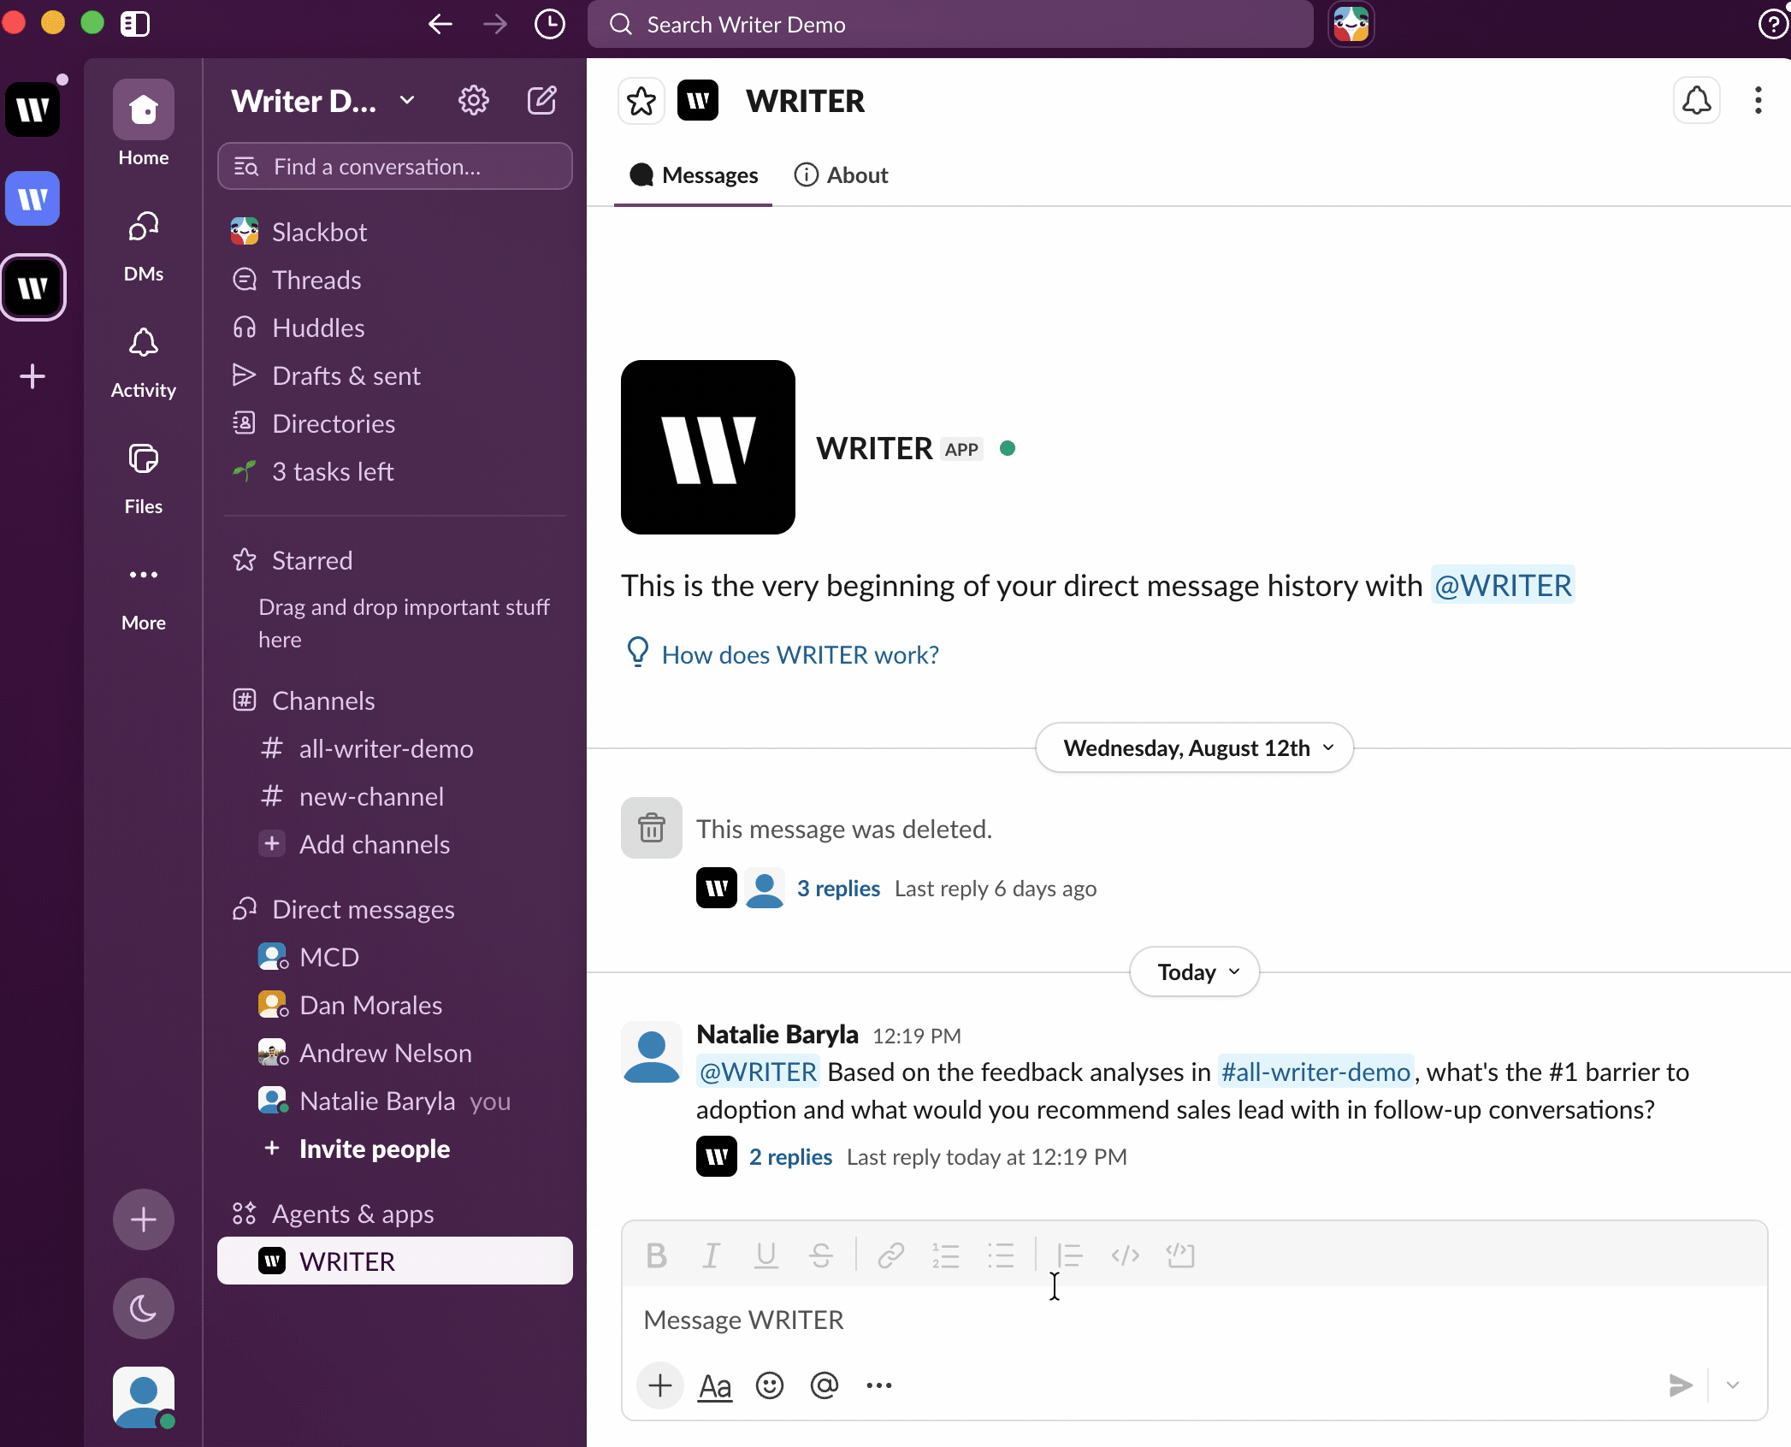Compose a new message
Image resolution: width=1791 pixels, height=1447 pixels.
click(x=542, y=101)
